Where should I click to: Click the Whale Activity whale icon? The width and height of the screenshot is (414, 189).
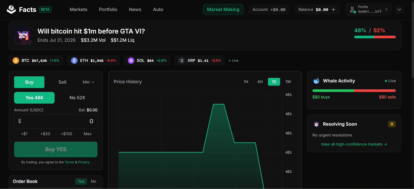click(316, 81)
